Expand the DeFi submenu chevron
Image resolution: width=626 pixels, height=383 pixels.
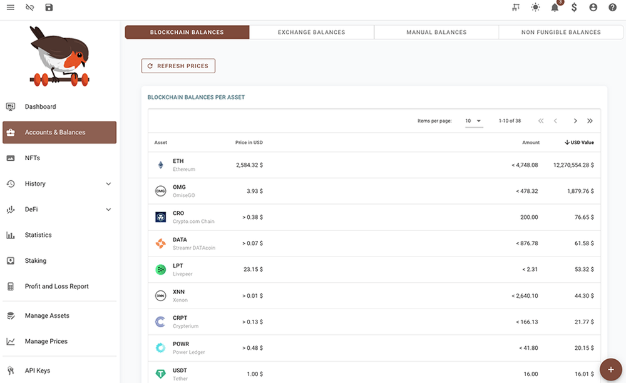coord(108,210)
